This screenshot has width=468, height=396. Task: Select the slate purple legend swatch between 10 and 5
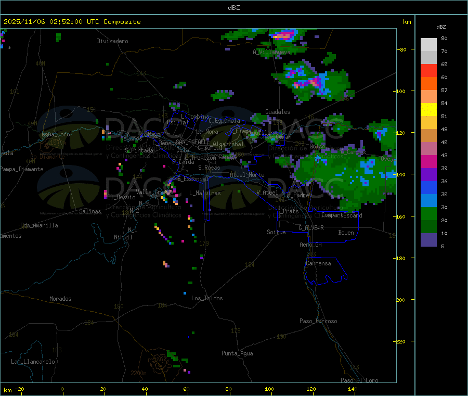click(x=428, y=240)
